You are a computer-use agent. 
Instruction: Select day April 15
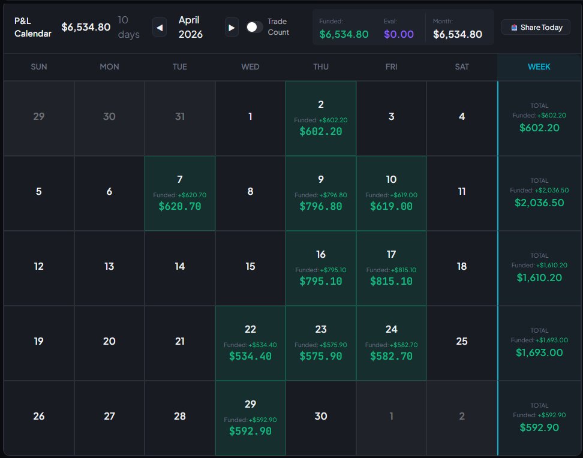coord(250,269)
